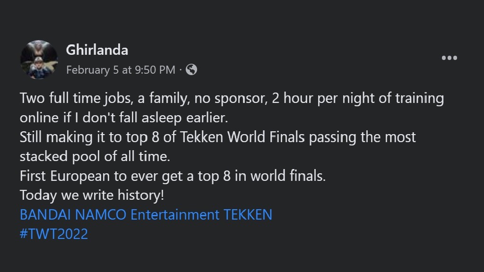Open Ghirlanda's profile picture
Screen dimensions: 484x272
pos(39,59)
